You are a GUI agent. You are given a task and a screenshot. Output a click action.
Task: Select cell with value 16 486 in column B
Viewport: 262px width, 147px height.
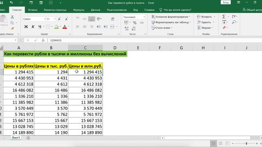click(x=51, y=90)
